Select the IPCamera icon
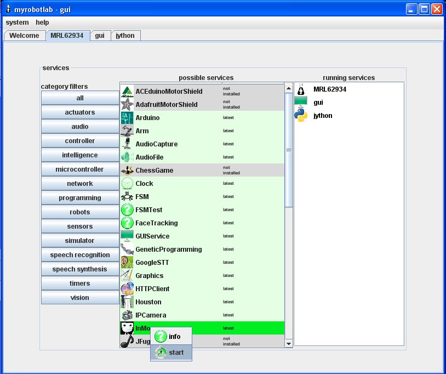446x374 pixels. coord(127,315)
